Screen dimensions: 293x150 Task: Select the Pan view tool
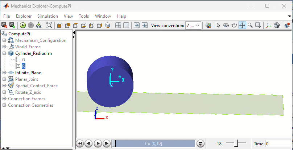pos(242,25)
